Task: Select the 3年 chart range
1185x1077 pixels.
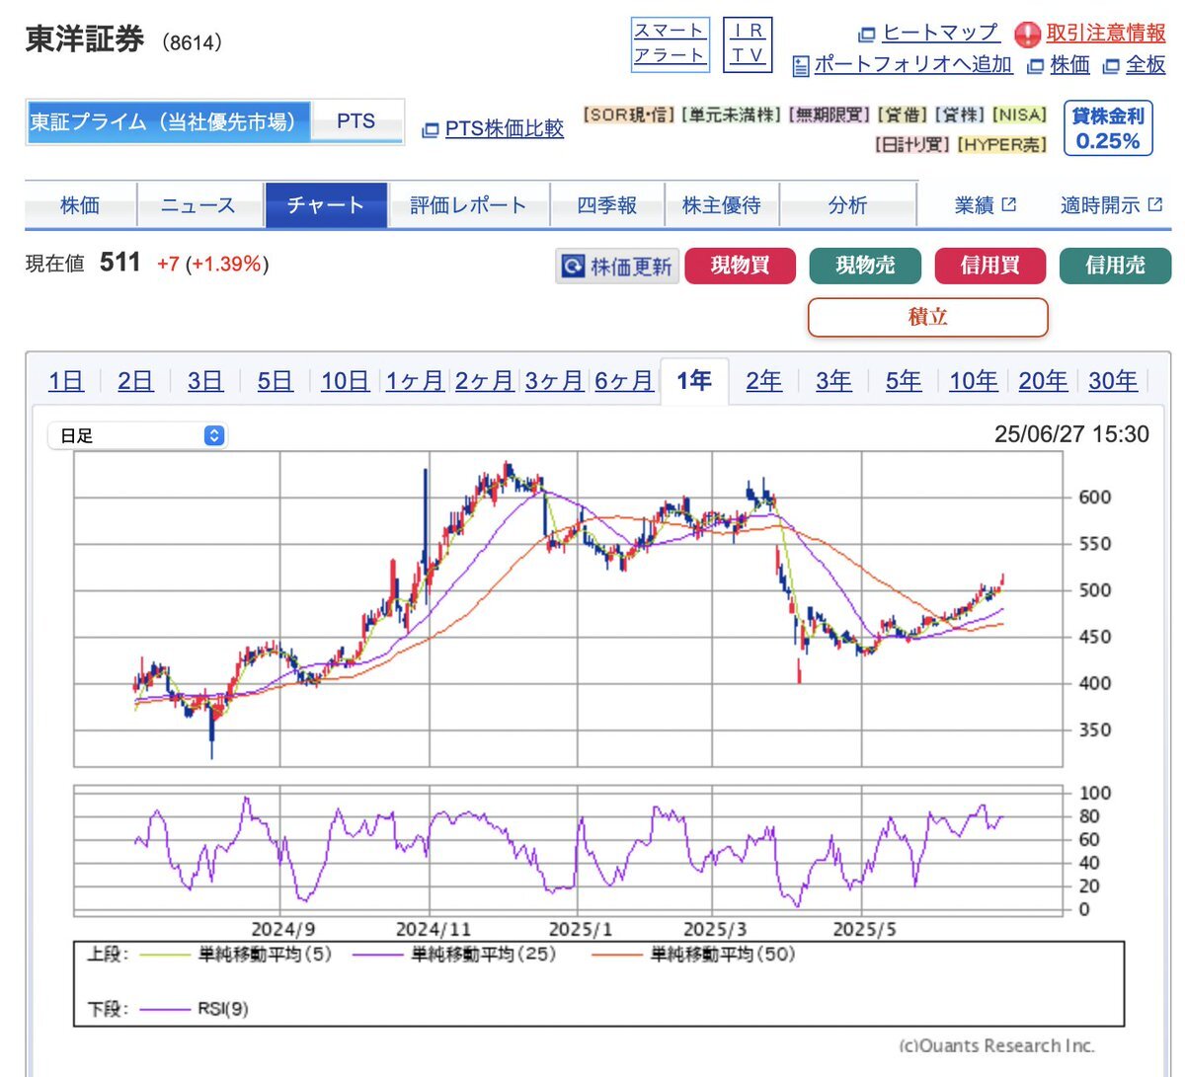Action: 833,381
